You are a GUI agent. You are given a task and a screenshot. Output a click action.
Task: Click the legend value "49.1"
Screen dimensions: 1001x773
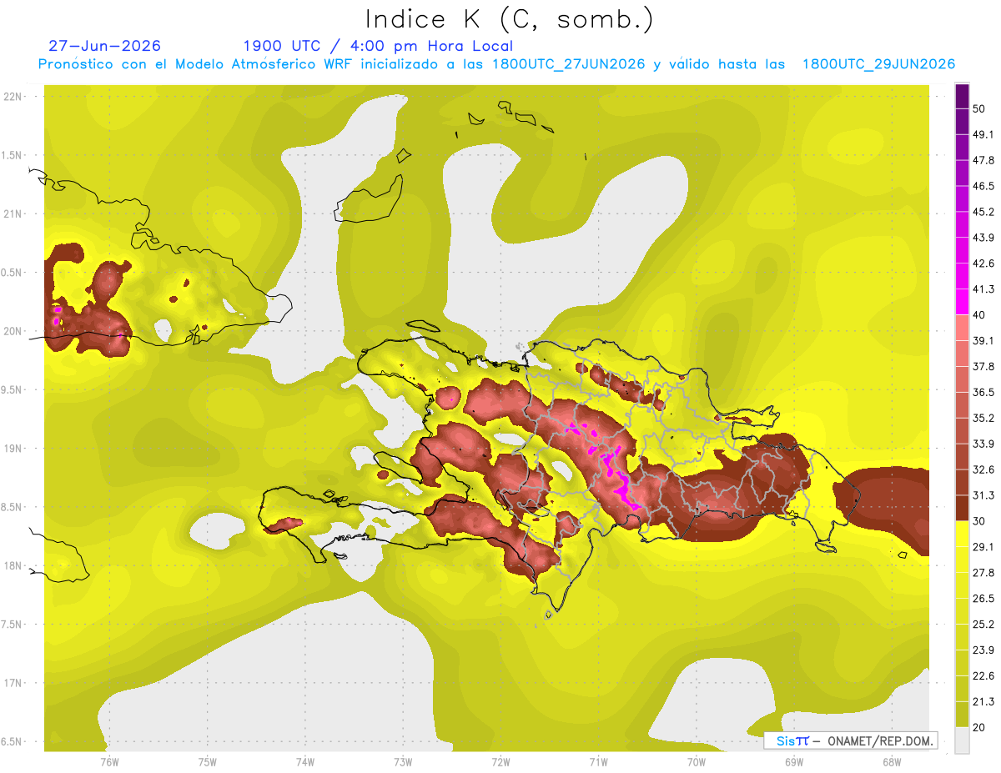[x=983, y=134]
